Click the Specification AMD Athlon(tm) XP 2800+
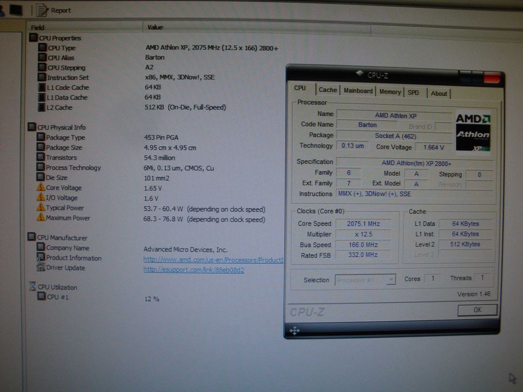This screenshot has width=523, height=392. (415, 164)
